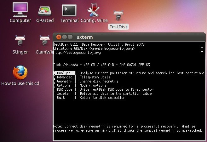207x142 pixels.
Task: Click the uxterm title bar text
Action: 85,37
